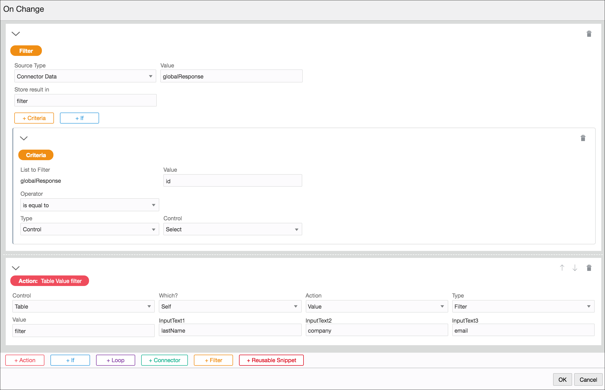Add a Connector to the workflow
Image resolution: width=605 pixels, height=390 pixels.
(164, 360)
